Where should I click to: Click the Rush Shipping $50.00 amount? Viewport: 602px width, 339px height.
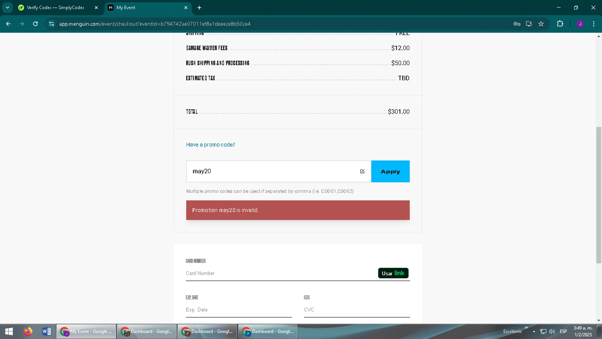(401, 63)
